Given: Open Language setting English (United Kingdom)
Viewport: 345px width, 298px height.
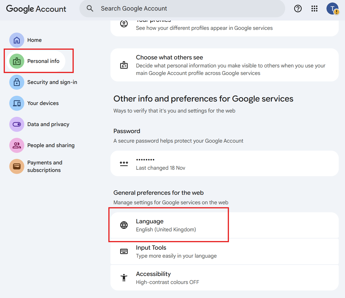Looking at the screenshot, I should click(x=166, y=225).
